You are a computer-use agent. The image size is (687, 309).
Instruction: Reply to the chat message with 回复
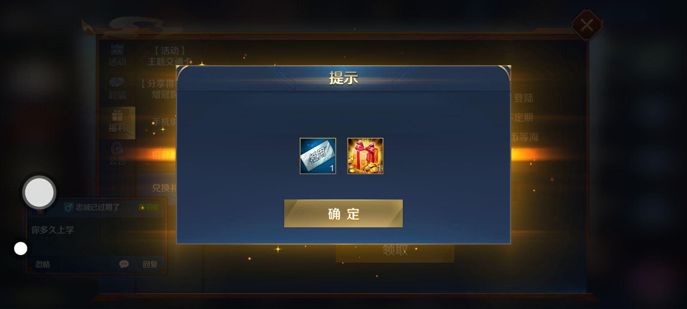coord(150,264)
